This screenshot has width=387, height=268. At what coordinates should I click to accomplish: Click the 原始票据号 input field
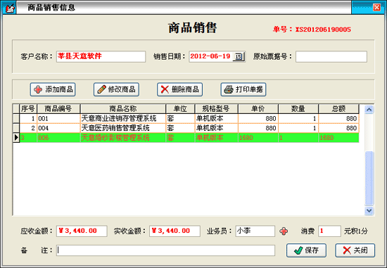point(331,56)
